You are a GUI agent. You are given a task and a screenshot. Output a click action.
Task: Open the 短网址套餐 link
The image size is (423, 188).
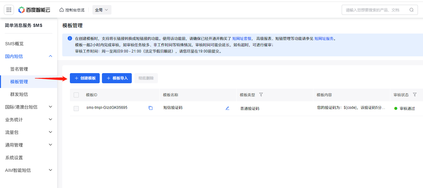242,39
